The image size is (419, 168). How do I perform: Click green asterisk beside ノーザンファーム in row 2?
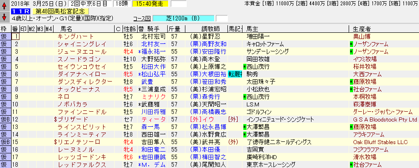coord(351,44)
